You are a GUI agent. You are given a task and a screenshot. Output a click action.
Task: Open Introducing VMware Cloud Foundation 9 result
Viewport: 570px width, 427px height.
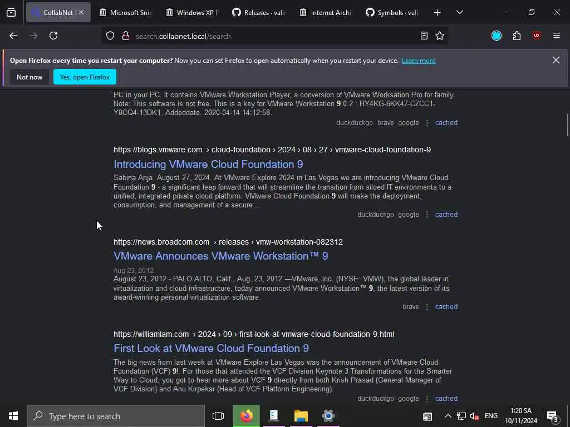click(208, 164)
